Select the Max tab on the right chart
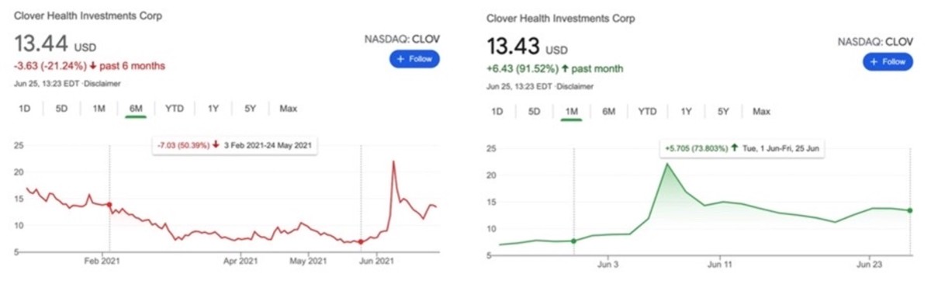The width and height of the screenshot is (931, 291). pos(761,112)
